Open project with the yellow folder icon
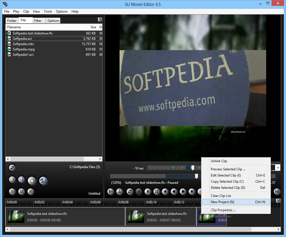Viewport: 286px width, 237px height. [x=12, y=180]
